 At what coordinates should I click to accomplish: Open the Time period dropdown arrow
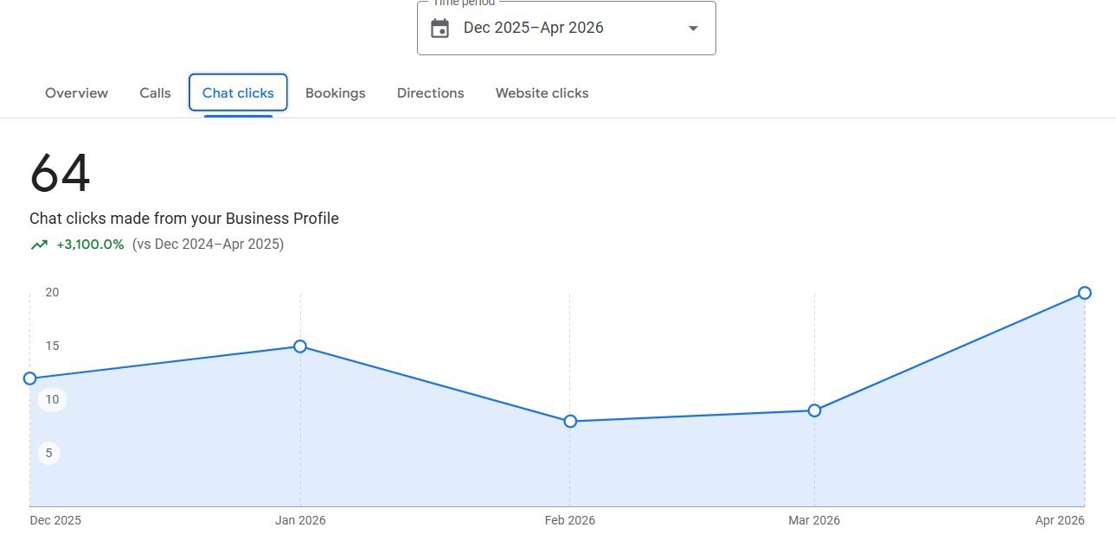point(693,29)
